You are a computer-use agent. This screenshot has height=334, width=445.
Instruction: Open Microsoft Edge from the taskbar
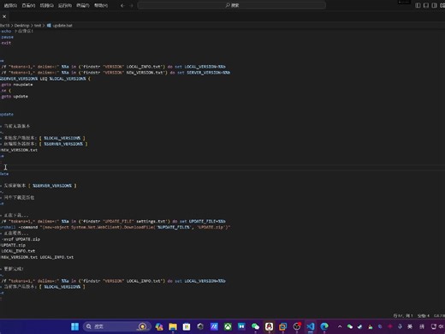(324, 326)
